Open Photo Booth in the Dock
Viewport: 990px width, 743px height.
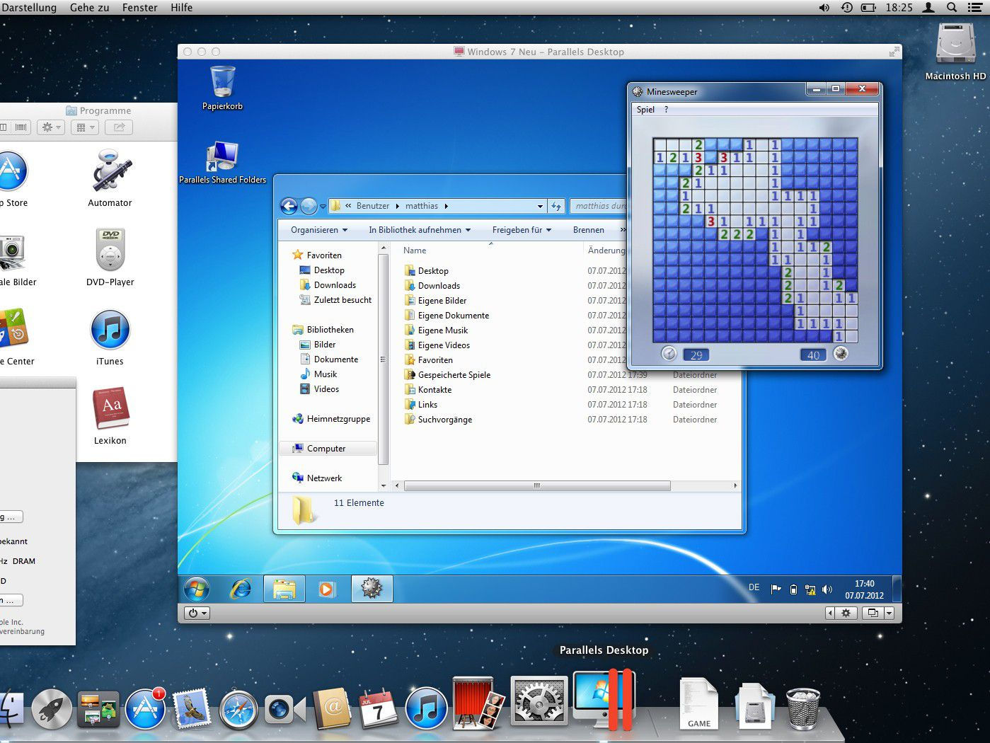(478, 703)
